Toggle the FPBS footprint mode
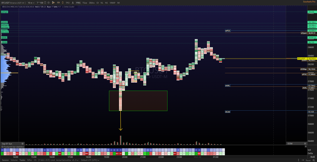Screen dimensions: 317x162 pos(78,3)
